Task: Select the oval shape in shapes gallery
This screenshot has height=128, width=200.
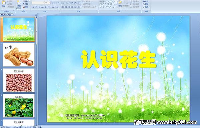Action: coord(113,2)
